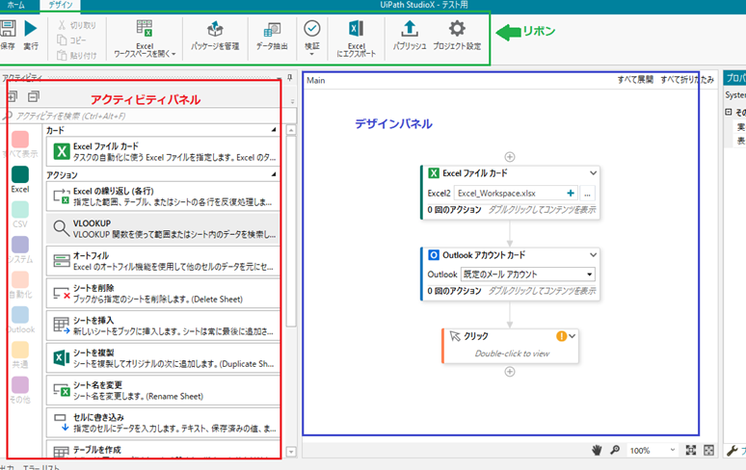
Task: Collapse all activities icon in panel
Action: point(34,96)
